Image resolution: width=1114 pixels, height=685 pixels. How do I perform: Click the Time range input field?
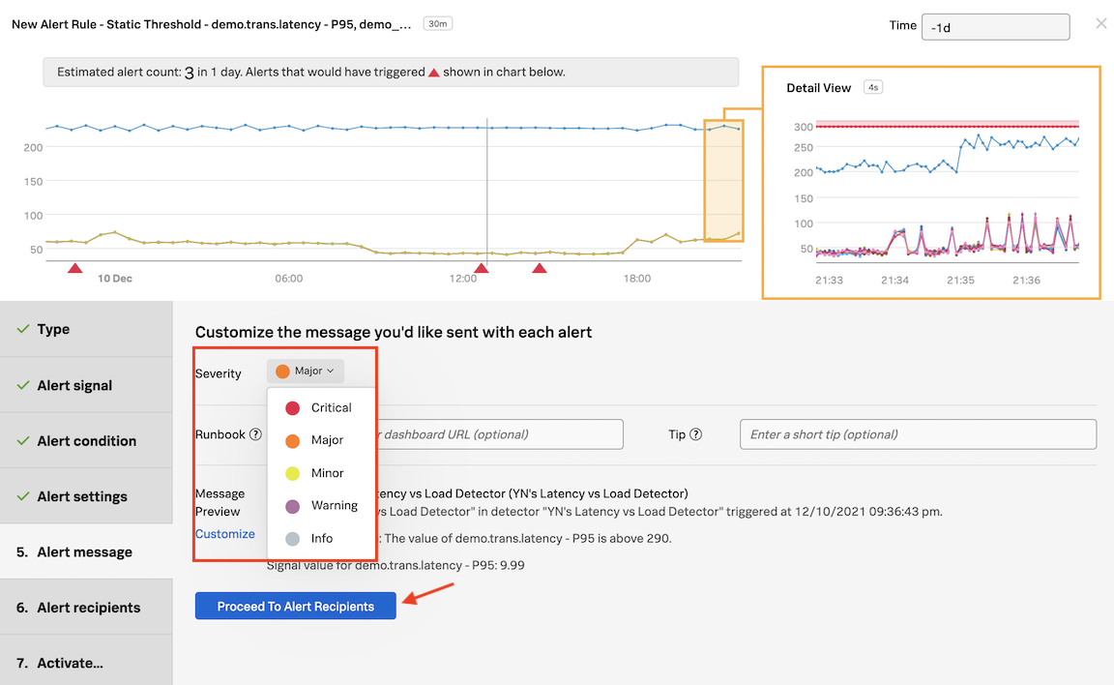tap(995, 27)
